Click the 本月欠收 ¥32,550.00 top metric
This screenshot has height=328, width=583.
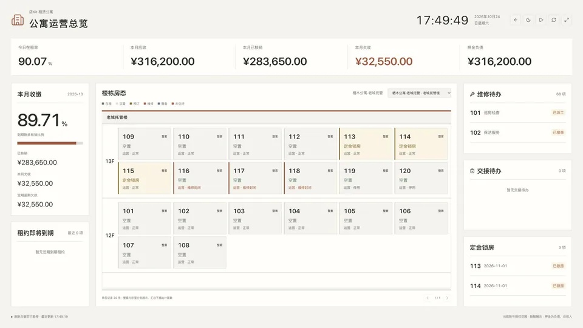pos(403,56)
